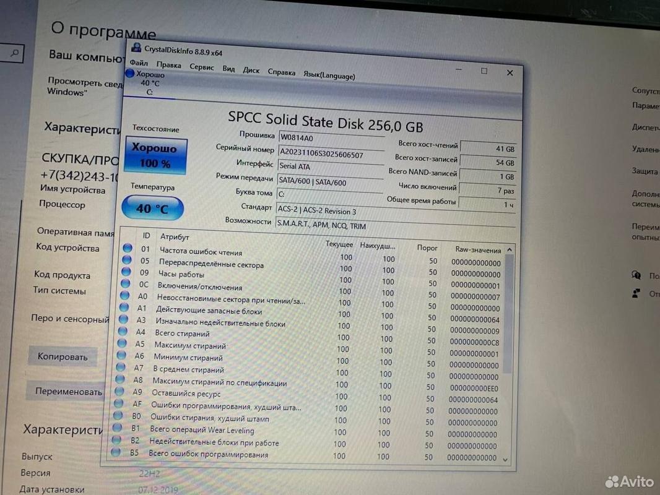The height and width of the screenshot is (495, 660).
Task: Maximize the CrystalDiskInfo window
Action: [484, 71]
